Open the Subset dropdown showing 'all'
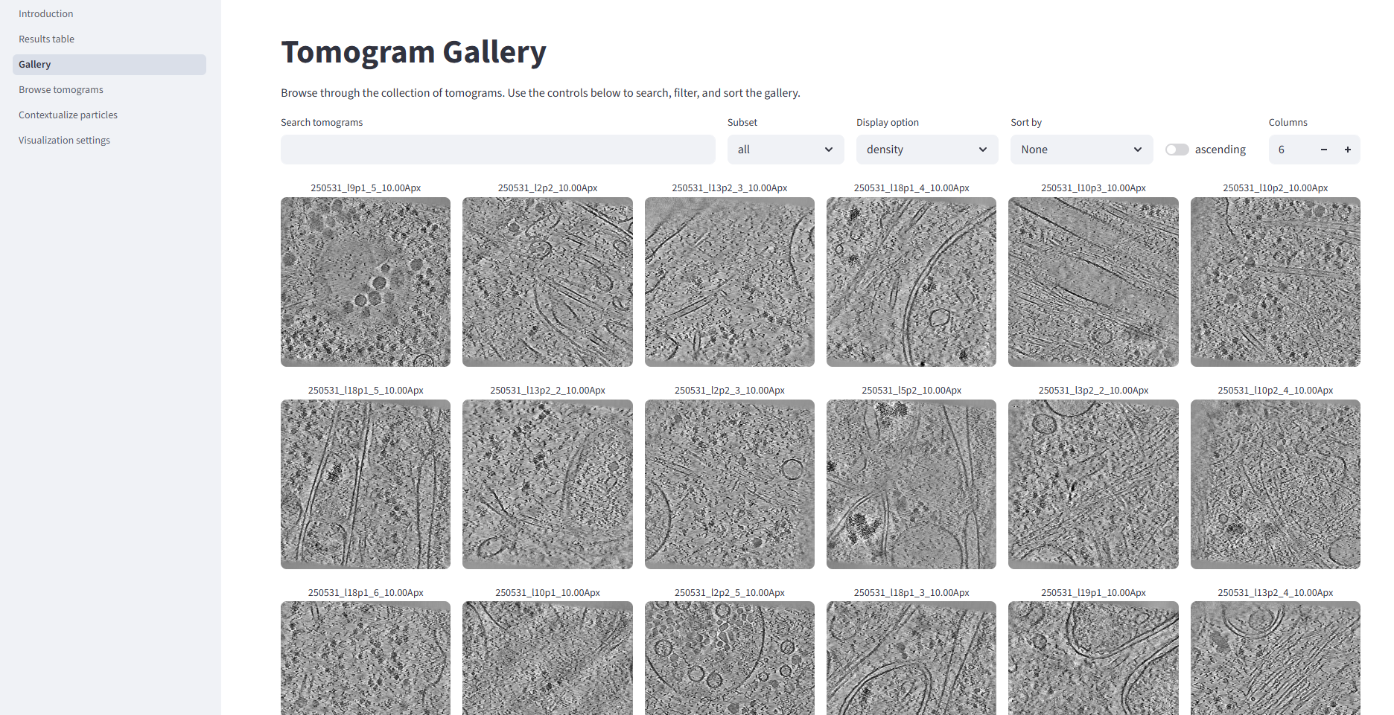The height and width of the screenshot is (715, 1394). 786,150
